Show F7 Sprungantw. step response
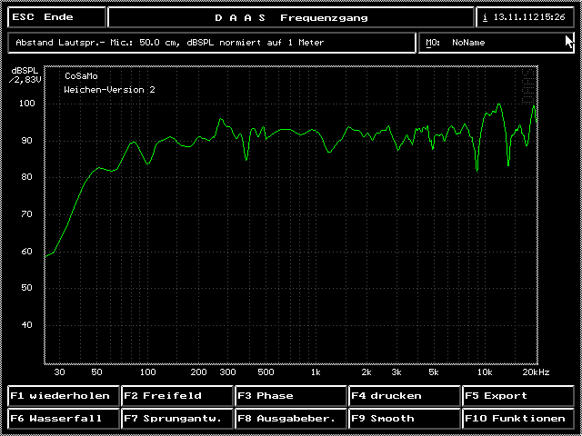Viewport: 582px width, 436px height. pyautogui.click(x=177, y=419)
